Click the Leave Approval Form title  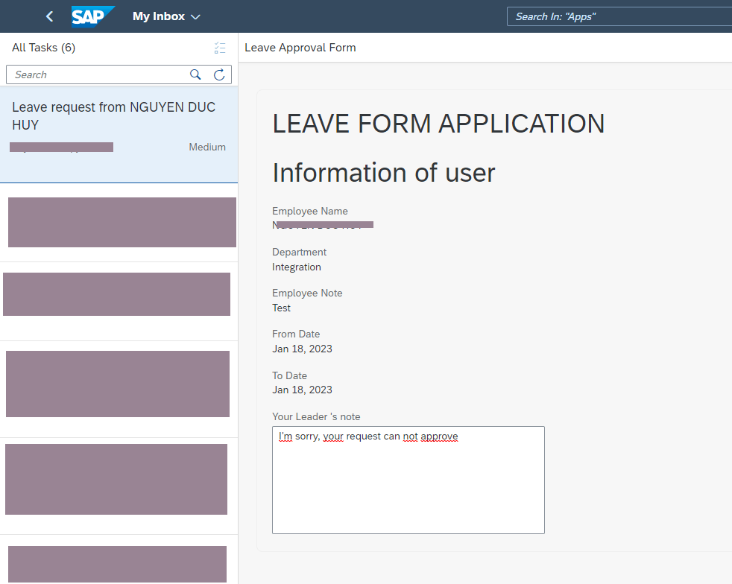(x=300, y=48)
